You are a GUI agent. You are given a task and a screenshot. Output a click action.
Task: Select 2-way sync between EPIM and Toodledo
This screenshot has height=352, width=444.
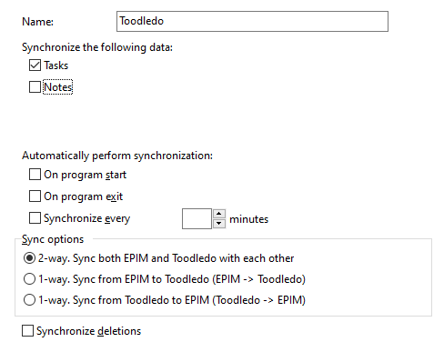[29, 258]
